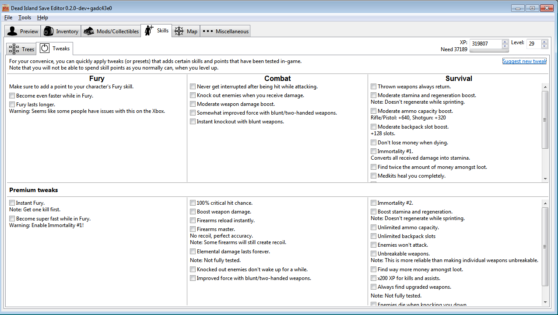Click the Level value input field
Viewport: 558px width, 315px height.
(x=533, y=44)
